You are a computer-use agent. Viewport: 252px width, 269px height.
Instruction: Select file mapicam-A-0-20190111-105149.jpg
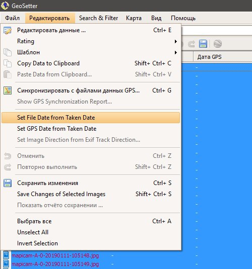point(55,264)
